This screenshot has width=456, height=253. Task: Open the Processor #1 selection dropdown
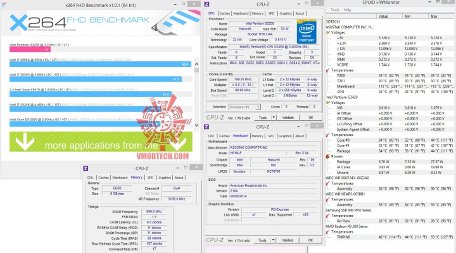coord(244,107)
